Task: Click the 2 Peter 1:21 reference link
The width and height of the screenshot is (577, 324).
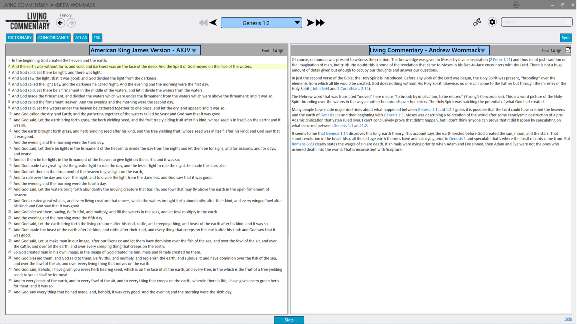Action: 500,60
